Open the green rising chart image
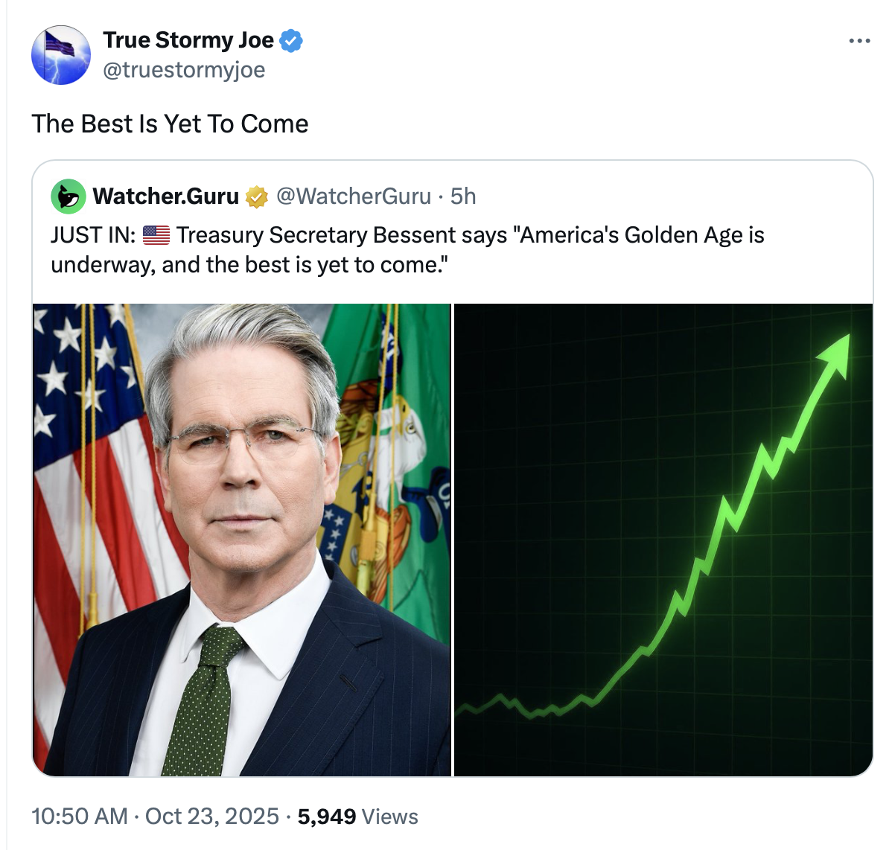This screenshot has width=892, height=850. 663,540
